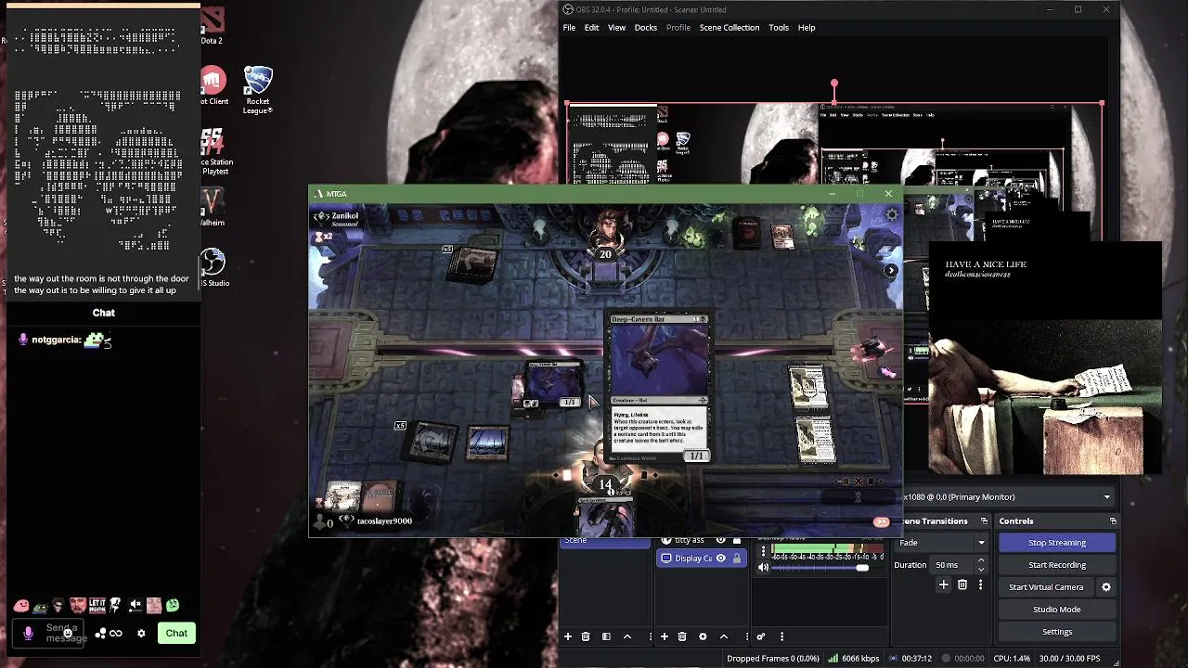Open transition properties three-dot menu
1188x668 pixels.
(980, 585)
